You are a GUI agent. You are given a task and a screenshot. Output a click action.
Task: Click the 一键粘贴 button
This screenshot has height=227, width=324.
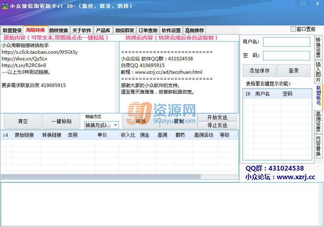click(x=61, y=121)
